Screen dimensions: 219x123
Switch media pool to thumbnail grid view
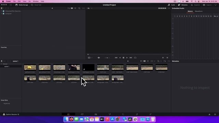pos(144,61)
